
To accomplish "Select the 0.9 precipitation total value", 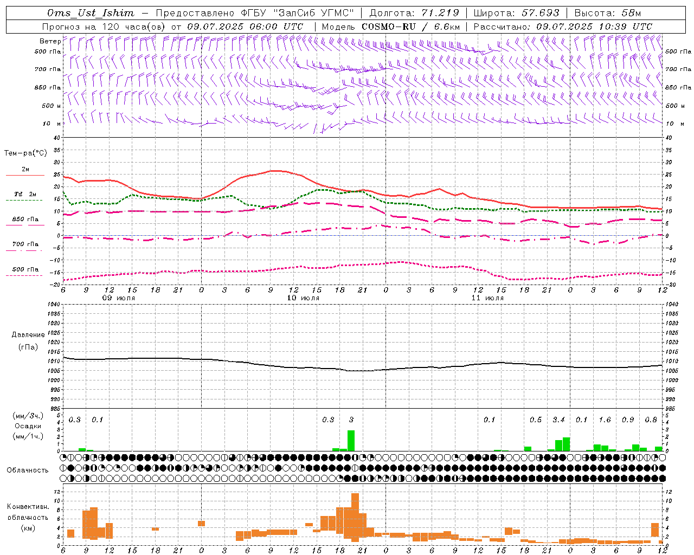I will pos(628,420).
